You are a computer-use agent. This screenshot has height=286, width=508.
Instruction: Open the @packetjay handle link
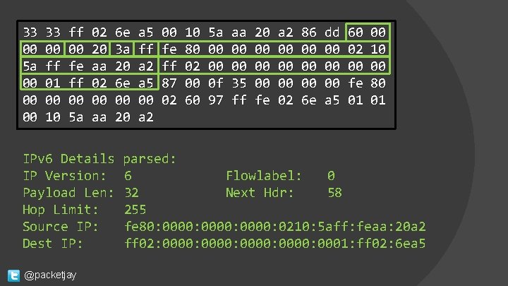tap(50, 275)
